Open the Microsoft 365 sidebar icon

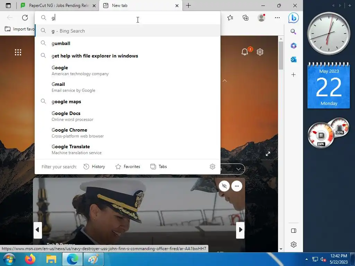(x=293, y=46)
